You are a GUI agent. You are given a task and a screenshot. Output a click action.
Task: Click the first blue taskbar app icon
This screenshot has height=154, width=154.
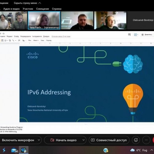coord(4,150)
